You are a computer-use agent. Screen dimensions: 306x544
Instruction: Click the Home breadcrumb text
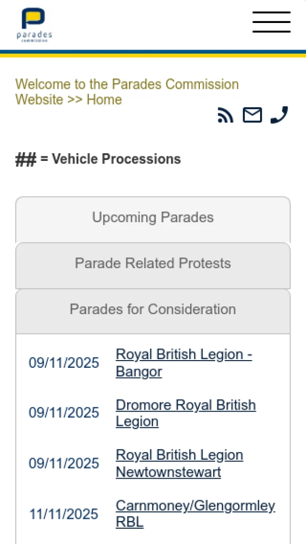(105, 100)
